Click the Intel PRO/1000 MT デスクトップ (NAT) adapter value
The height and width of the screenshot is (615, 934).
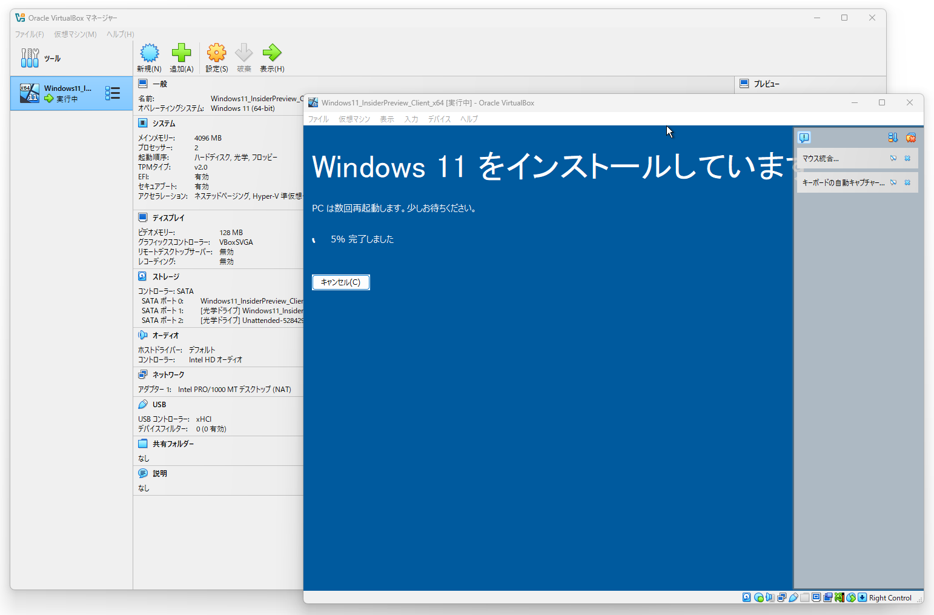pyautogui.click(x=234, y=390)
